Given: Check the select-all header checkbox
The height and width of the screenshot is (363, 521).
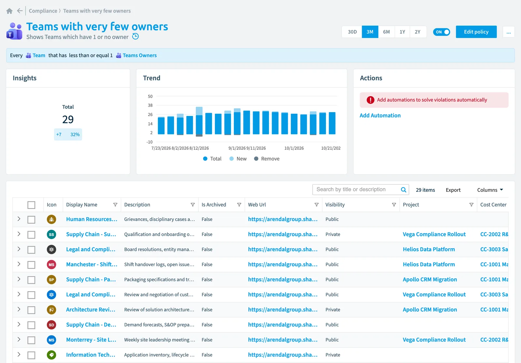Looking at the screenshot, I should pyautogui.click(x=31, y=205).
